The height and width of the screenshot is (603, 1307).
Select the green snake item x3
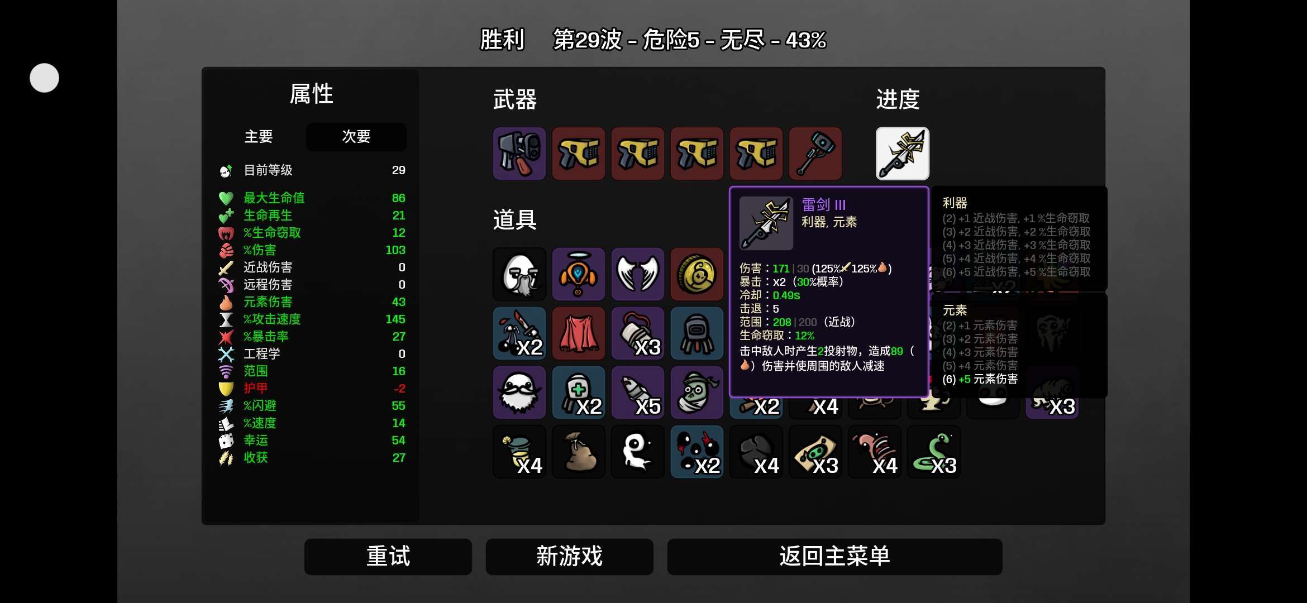[x=933, y=452]
